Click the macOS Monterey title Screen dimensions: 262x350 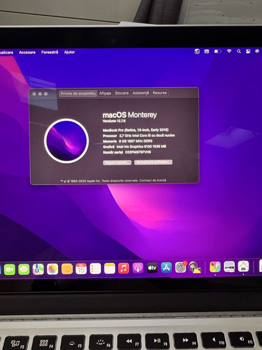[130, 115]
